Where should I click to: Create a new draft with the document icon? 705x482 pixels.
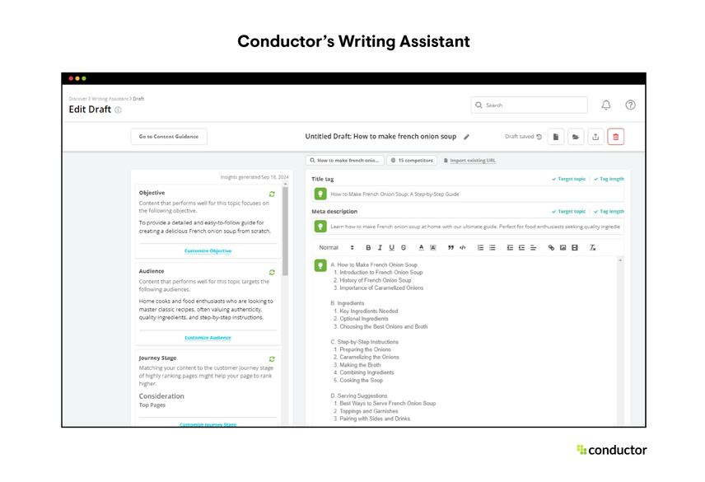556,137
